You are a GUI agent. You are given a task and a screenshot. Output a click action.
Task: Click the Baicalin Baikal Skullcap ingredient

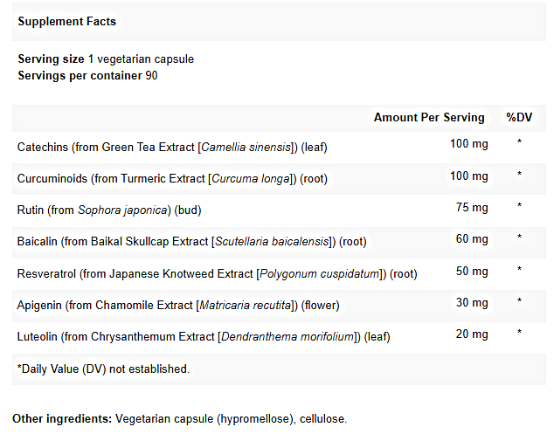[191, 242]
